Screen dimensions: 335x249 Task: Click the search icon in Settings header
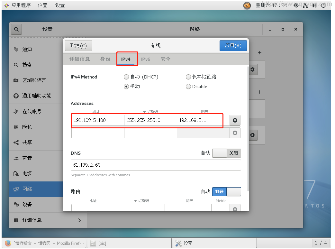click(16, 29)
